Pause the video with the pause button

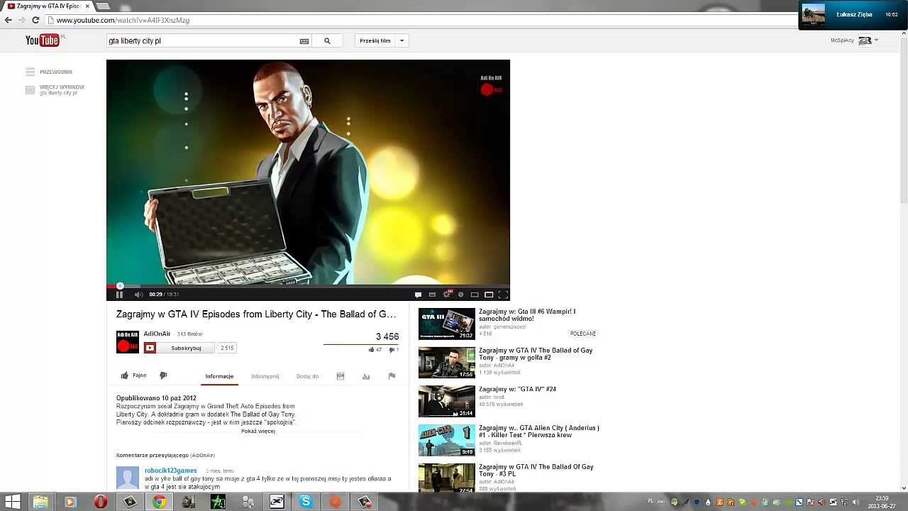(x=119, y=295)
